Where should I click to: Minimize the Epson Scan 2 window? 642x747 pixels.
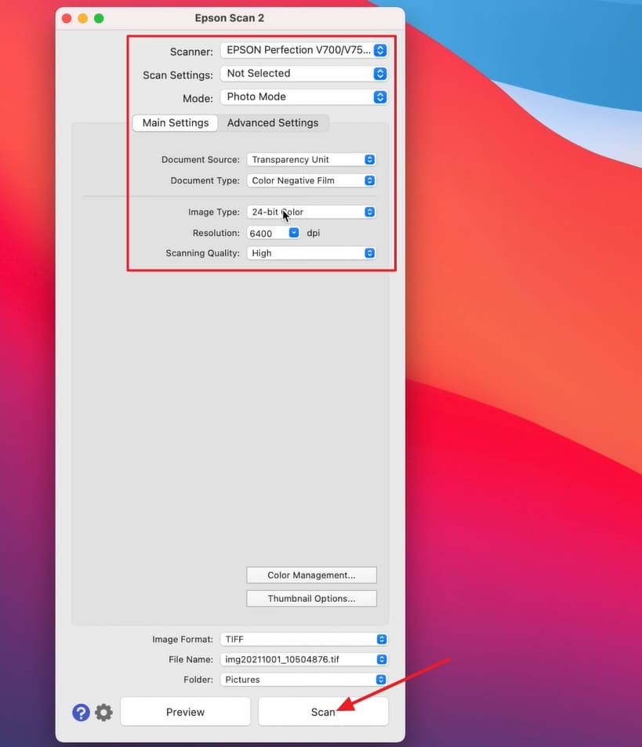coord(83,18)
